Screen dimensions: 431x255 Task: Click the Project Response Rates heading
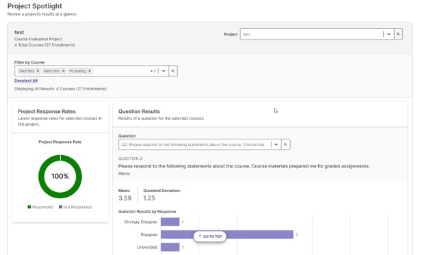click(x=47, y=111)
